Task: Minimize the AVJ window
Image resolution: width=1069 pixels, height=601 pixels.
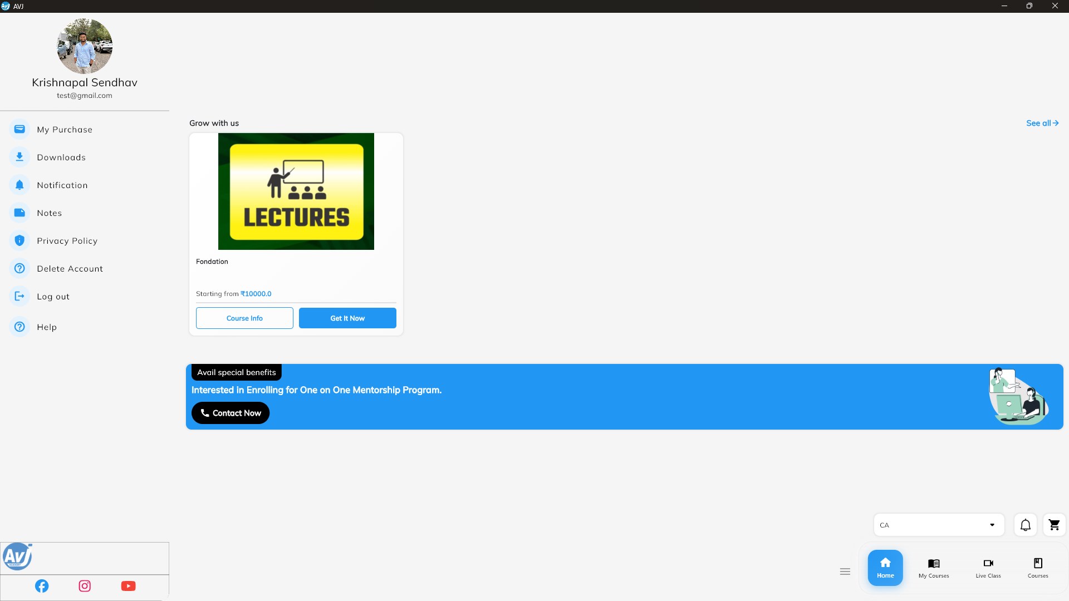Action: click(1004, 6)
